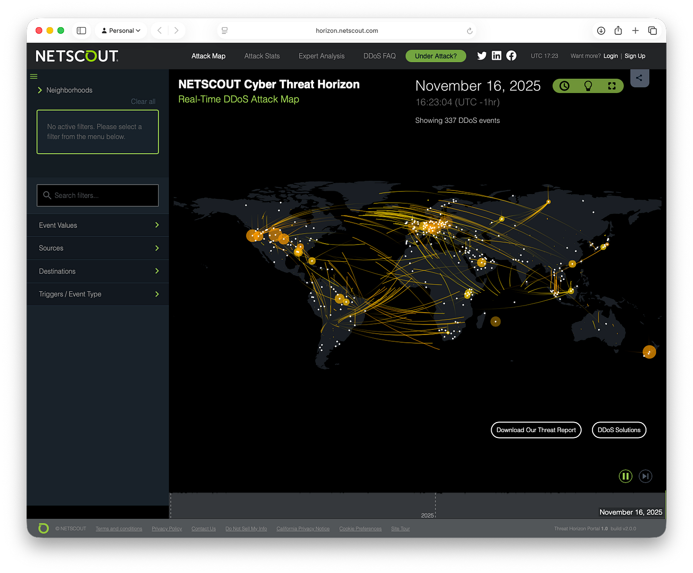Click the November 16, 2025 date heading
This screenshot has width=693, height=573.
(478, 86)
